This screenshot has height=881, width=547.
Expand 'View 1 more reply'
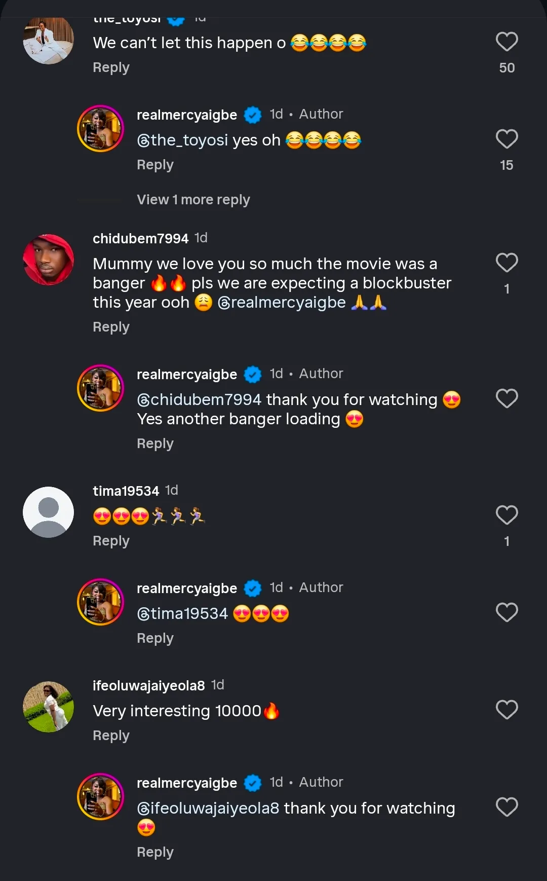pos(193,200)
